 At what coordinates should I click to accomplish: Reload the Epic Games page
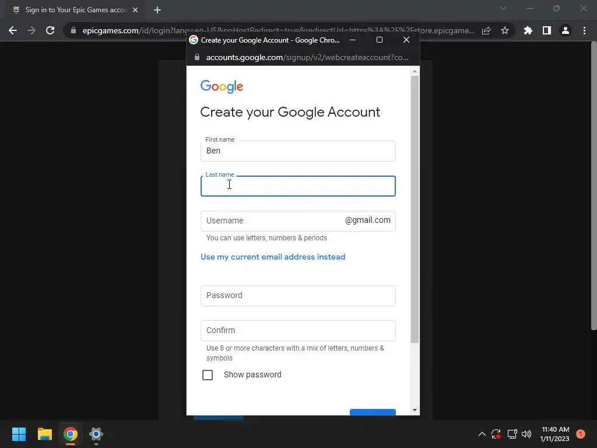(x=50, y=30)
